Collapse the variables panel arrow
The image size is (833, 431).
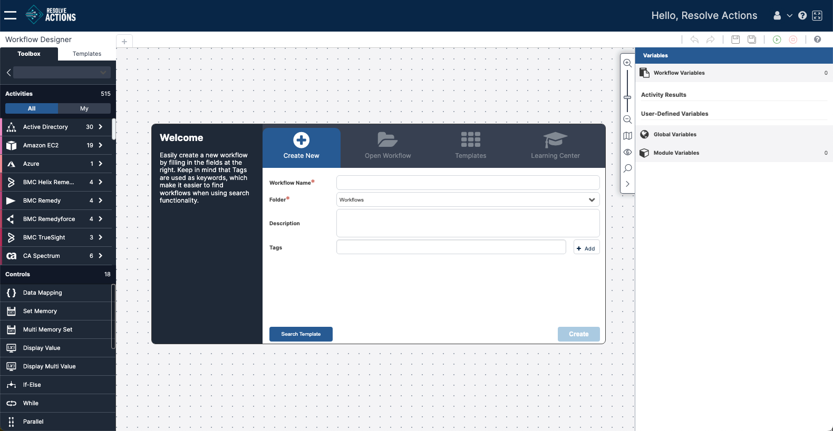627,184
